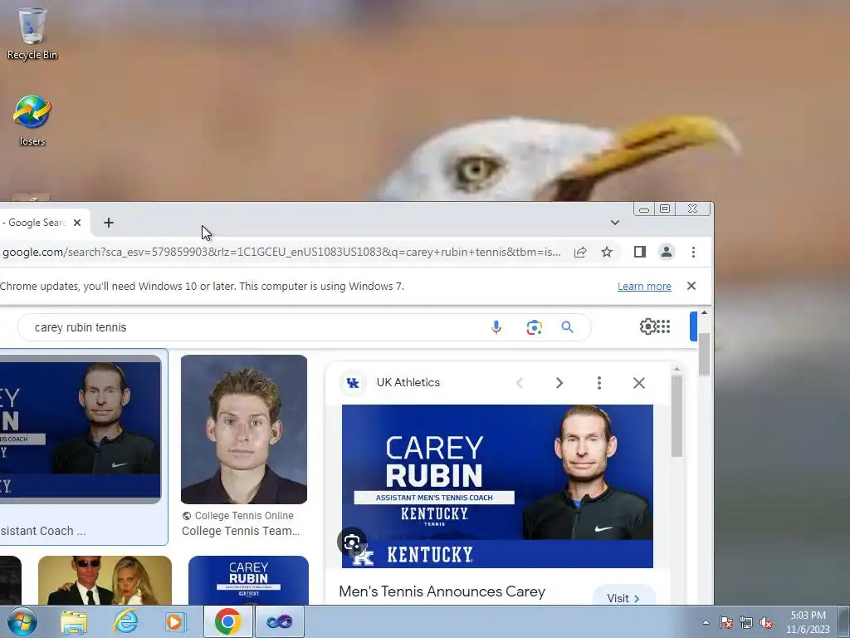Go to next image in preview panel
The width and height of the screenshot is (850, 638).
559,383
